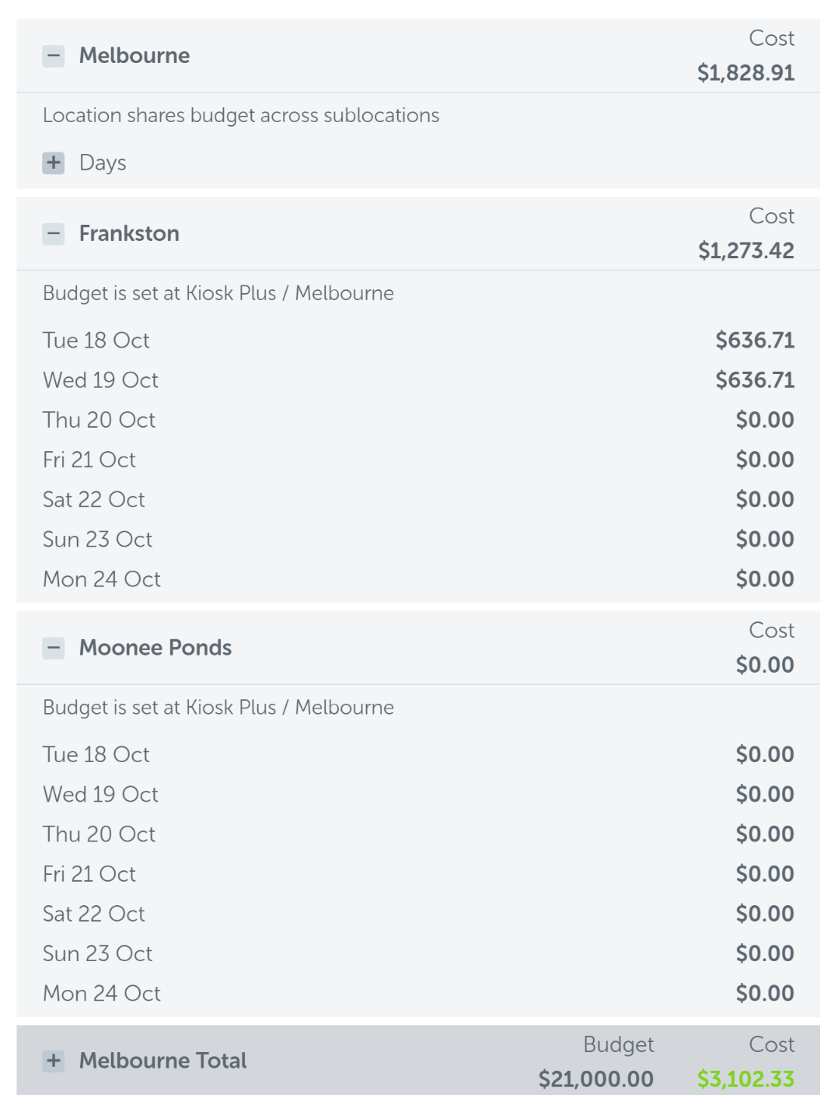The height and width of the screenshot is (1105, 838).
Task: Open Frankston Wed 19 Oct row
Action: click(418, 380)
